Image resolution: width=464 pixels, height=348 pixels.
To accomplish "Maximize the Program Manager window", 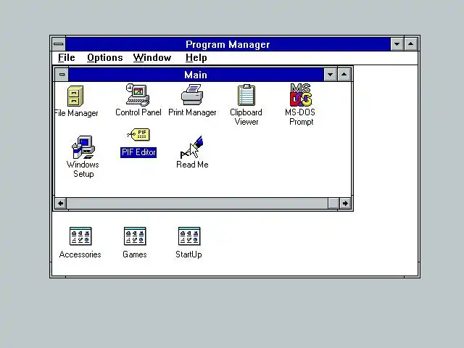I will pyautogui.click(x=411, y=44).
